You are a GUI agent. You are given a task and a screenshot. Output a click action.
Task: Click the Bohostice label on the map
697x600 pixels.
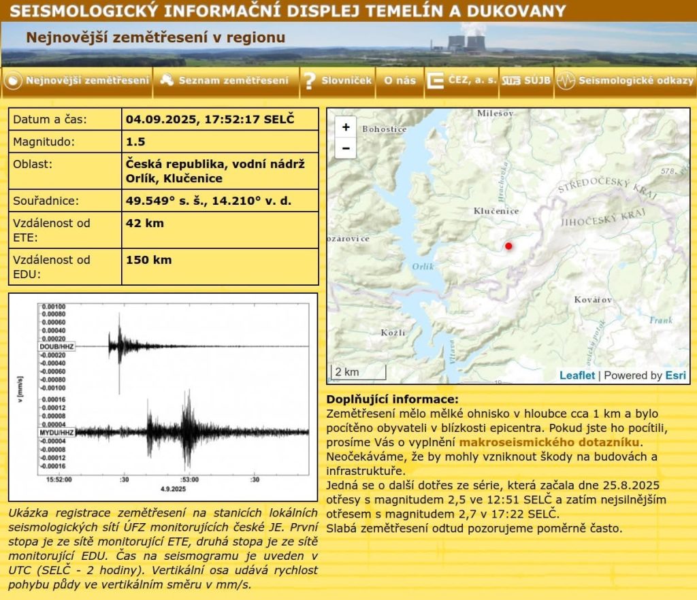[x=384, y=129]
